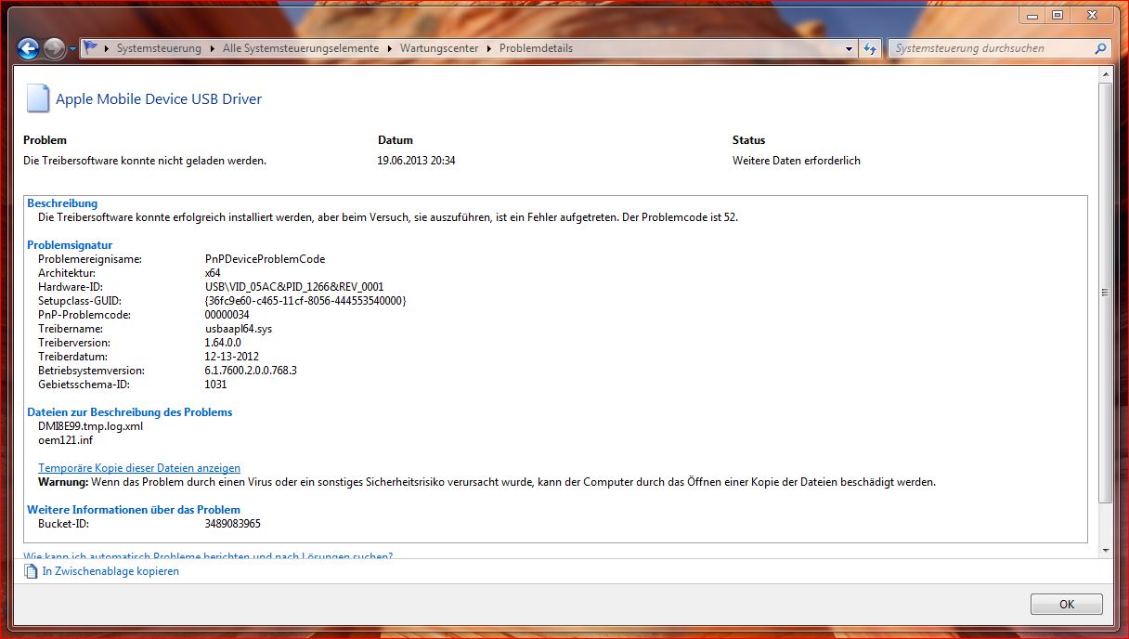Viewport: 1129px width, 639px height.
Task: Select Problemdetails breadcrumb
Action: [536, 48]
